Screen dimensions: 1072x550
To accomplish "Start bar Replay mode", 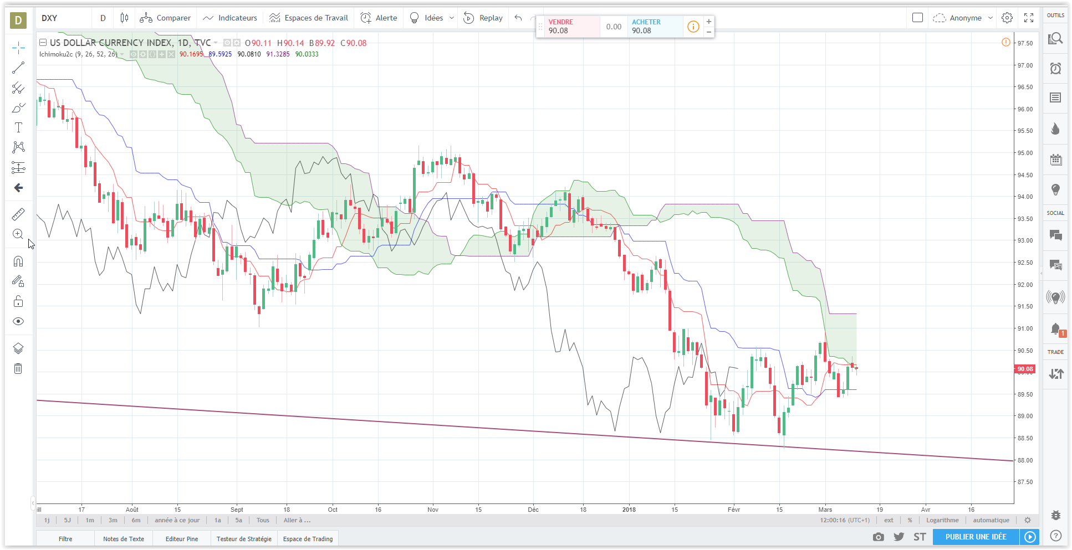I will coord(483,18).
